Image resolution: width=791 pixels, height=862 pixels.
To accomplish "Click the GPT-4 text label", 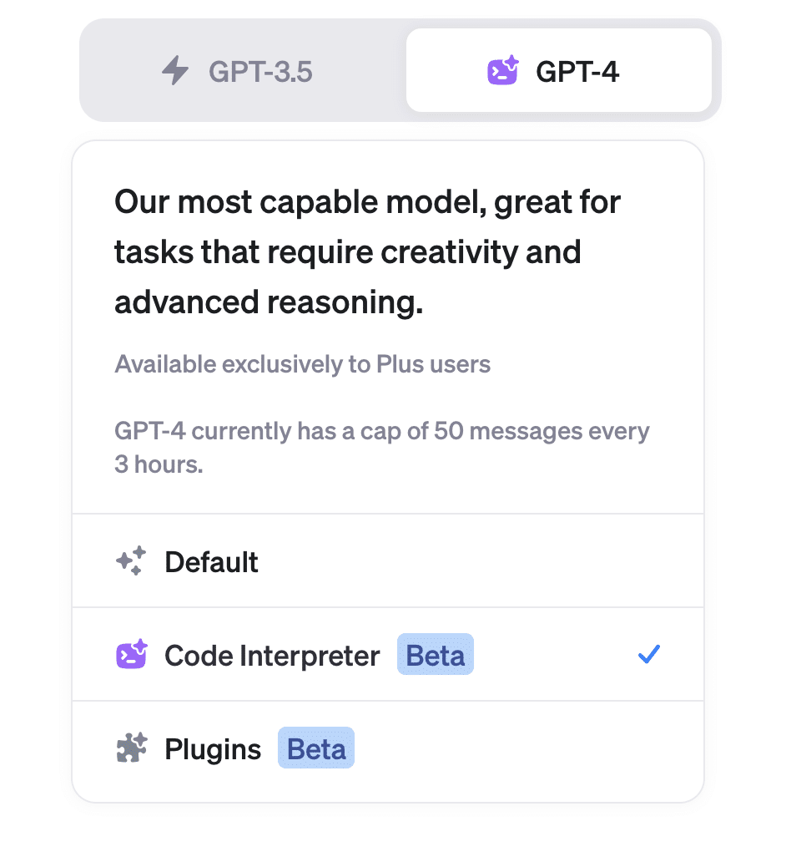I will (x=577, y=72).
